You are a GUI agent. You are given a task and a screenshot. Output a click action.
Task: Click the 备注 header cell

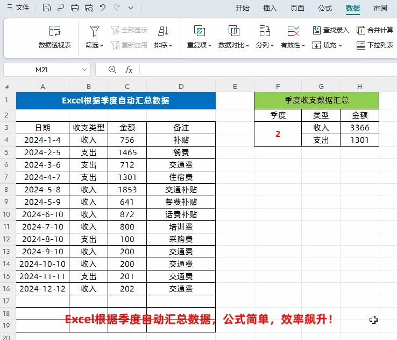181,128
